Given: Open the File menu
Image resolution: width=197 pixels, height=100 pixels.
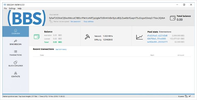Looking at the screenshot, I should 5,8.
